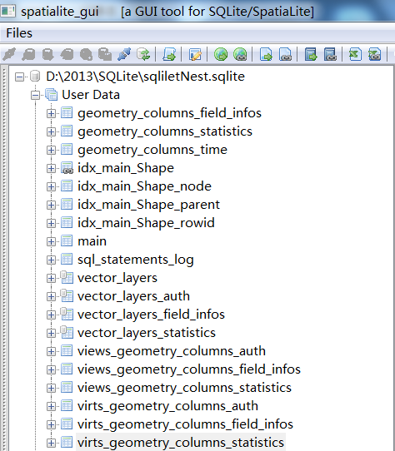Open the Files menu
The image size is (395, 451).
[x=19, y=32]
